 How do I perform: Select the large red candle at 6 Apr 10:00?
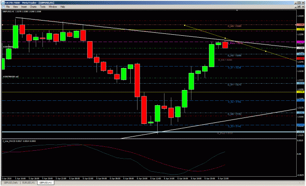point(137,80)
